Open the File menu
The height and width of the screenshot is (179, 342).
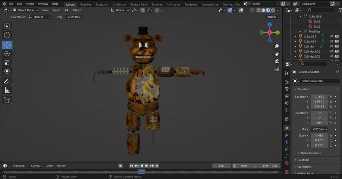pos(11,4)
